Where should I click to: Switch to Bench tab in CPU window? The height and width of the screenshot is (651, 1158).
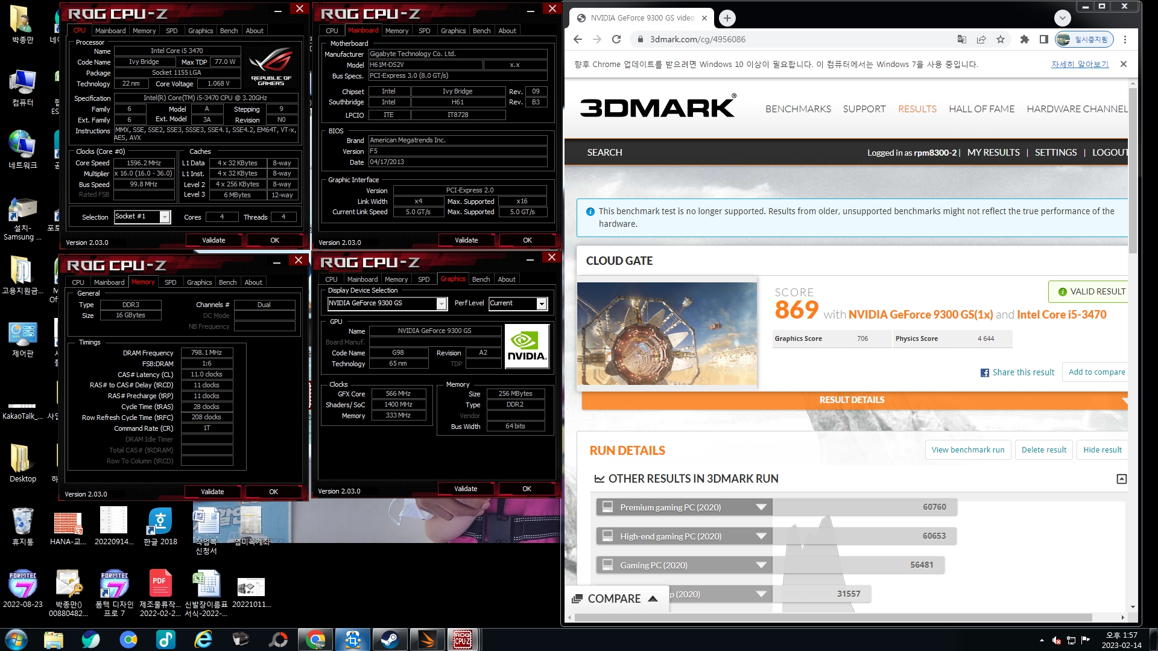coord(229,31)
